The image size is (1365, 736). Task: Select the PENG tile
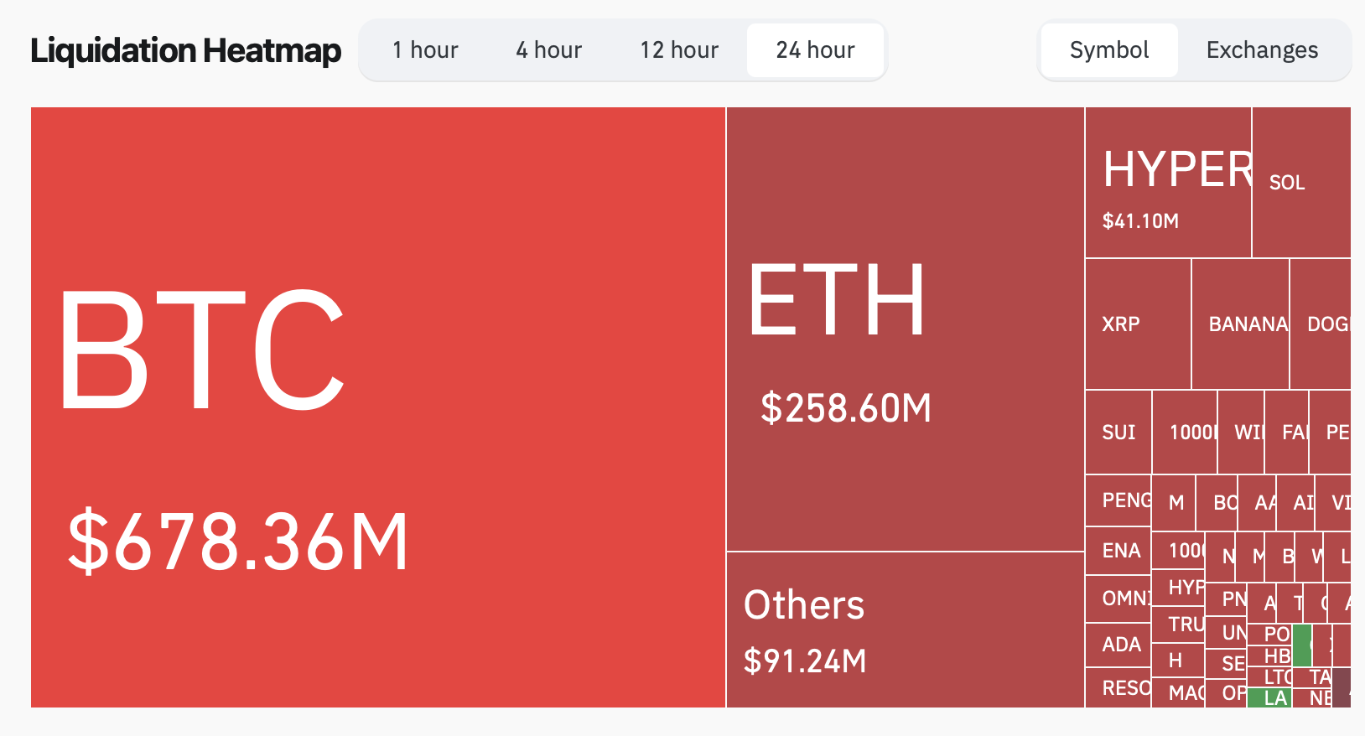pos(1118,500)
